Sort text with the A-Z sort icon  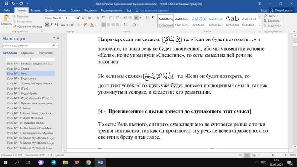[x=147, y=18]
